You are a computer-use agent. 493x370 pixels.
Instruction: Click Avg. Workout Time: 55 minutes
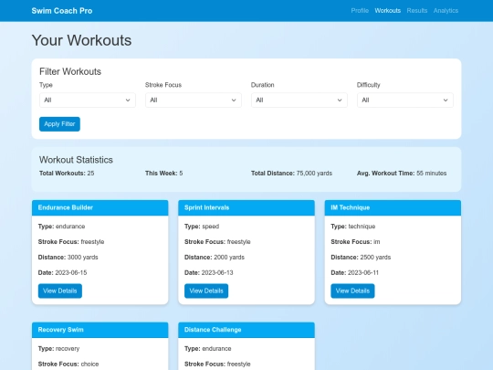[x=402, y=174]
